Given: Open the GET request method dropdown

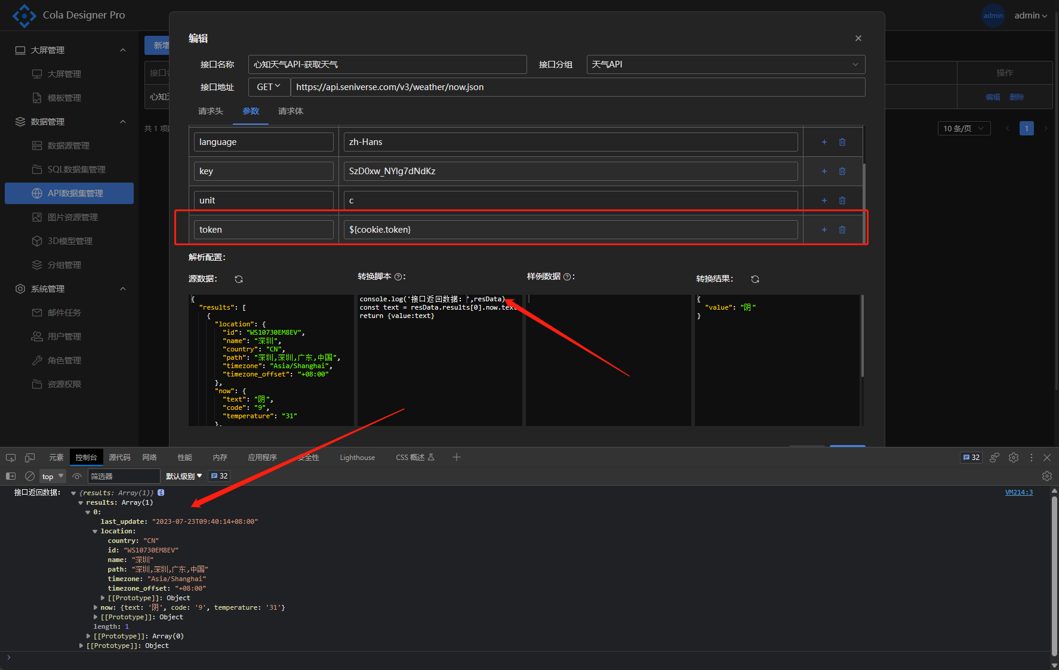Looking at the screenshot, I should coord(269,87).
